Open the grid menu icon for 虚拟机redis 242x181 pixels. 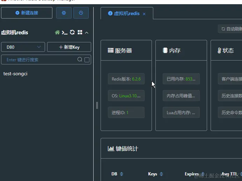pos(80,32)
